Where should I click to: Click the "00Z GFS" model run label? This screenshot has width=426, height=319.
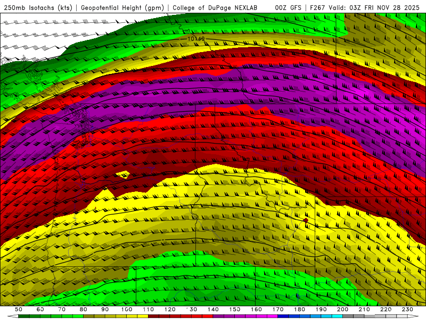[x=288, y=8]
